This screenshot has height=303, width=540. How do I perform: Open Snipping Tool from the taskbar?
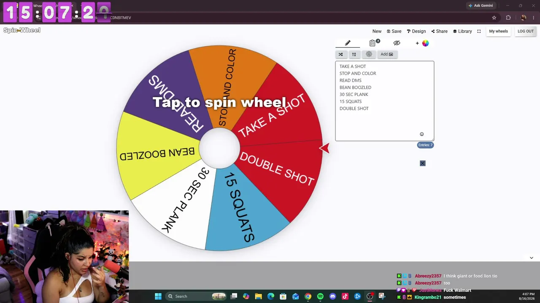click(382, 296)
